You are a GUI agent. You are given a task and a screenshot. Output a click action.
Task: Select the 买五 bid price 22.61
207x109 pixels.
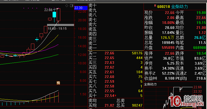109,72
